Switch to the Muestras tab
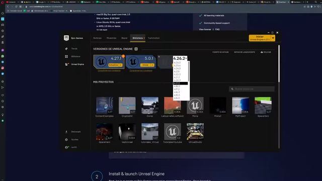Screen dimensions: 322x181 111,38
